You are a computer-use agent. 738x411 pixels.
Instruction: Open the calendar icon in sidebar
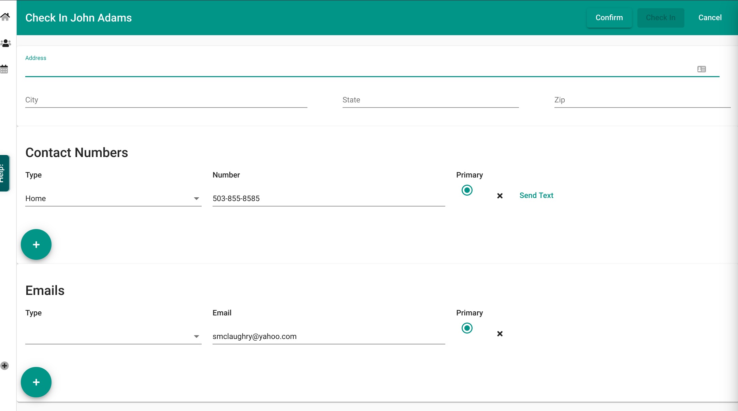point(4,69)
